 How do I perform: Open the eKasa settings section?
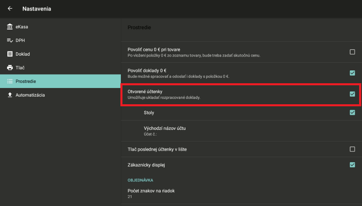tap(22, 27)
